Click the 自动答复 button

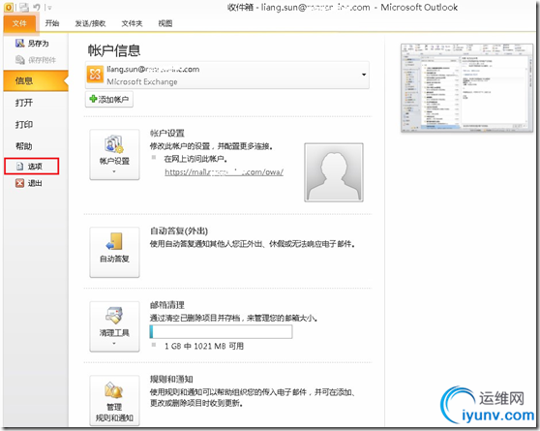pyautogui.click(x=115, y=252)
